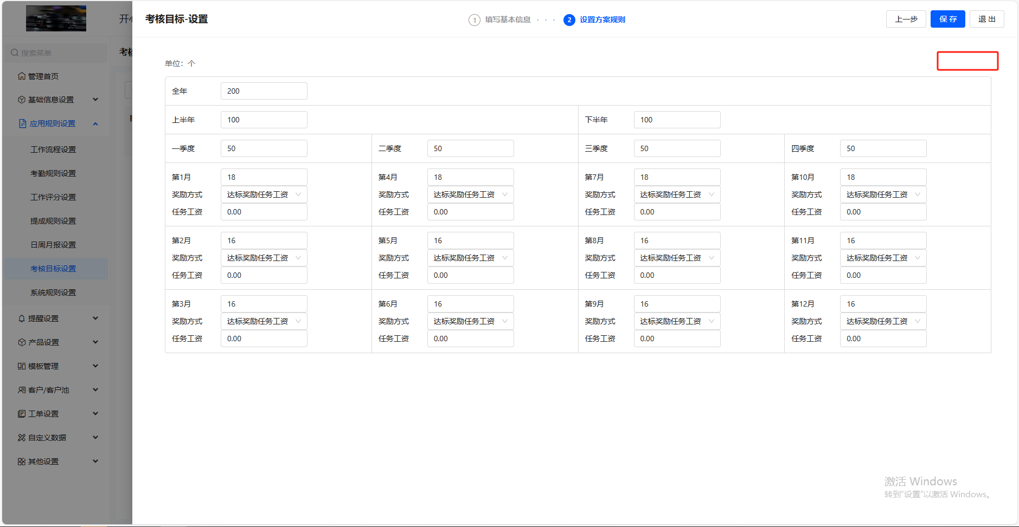Click the bell icon beside 提醒设置

(22, 318)
